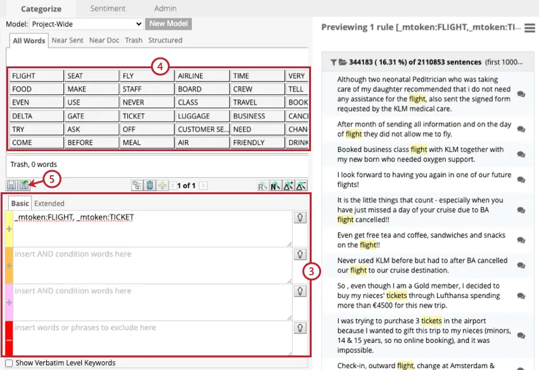Add a new rule with the green plus icon
The image size is (539, 370).
pyautogui.click(x=162, y=185)
